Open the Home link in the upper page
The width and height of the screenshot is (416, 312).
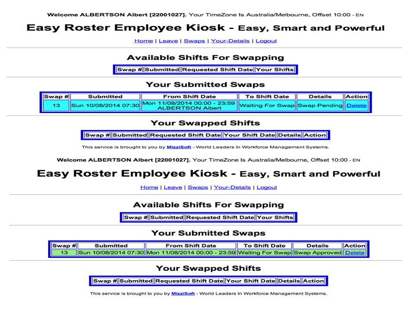[x=143, y=41]
